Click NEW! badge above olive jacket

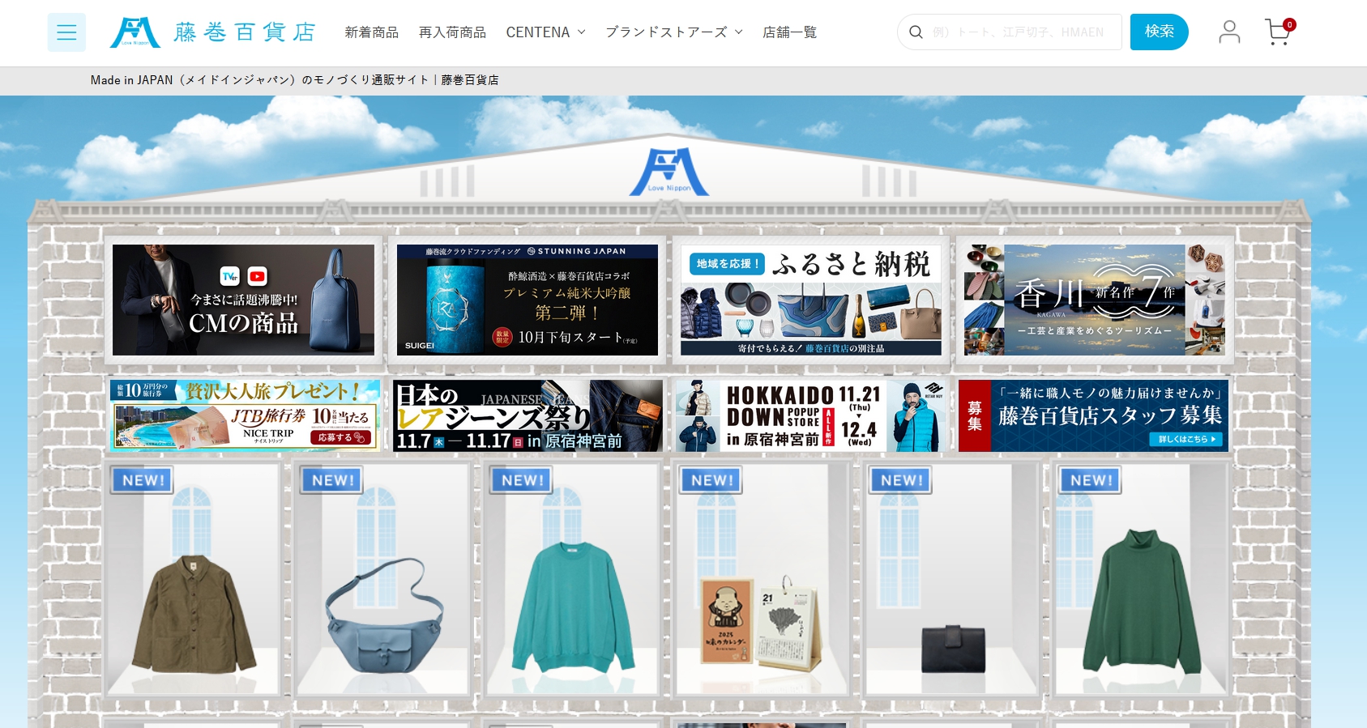click(143, 480)
